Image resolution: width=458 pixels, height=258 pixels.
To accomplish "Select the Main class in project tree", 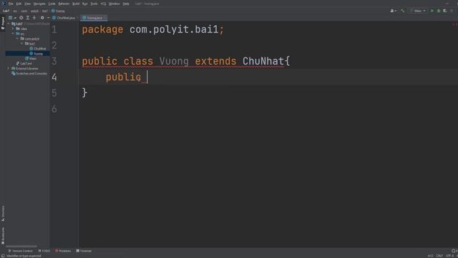I will 31,59.
